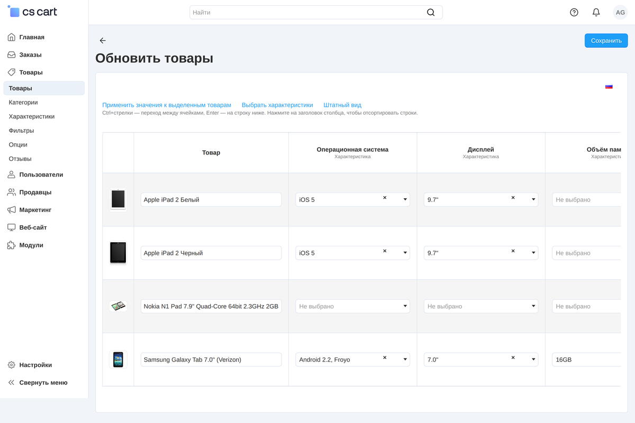Viewport: 635px width, 423px height.
Task: Click the Найти search field
Action: [316, 13]
